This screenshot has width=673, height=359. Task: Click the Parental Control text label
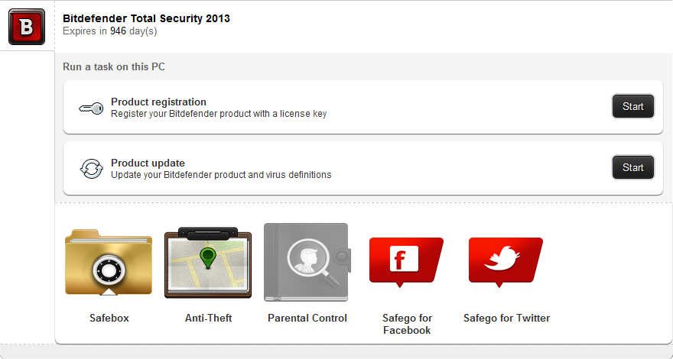point(307,319)
